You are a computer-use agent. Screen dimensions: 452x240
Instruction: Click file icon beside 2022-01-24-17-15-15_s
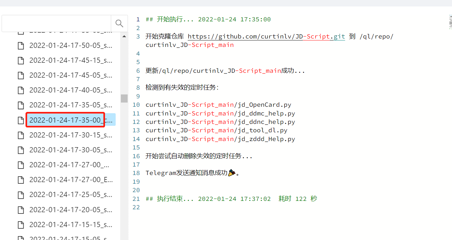[x=21, y=224]
